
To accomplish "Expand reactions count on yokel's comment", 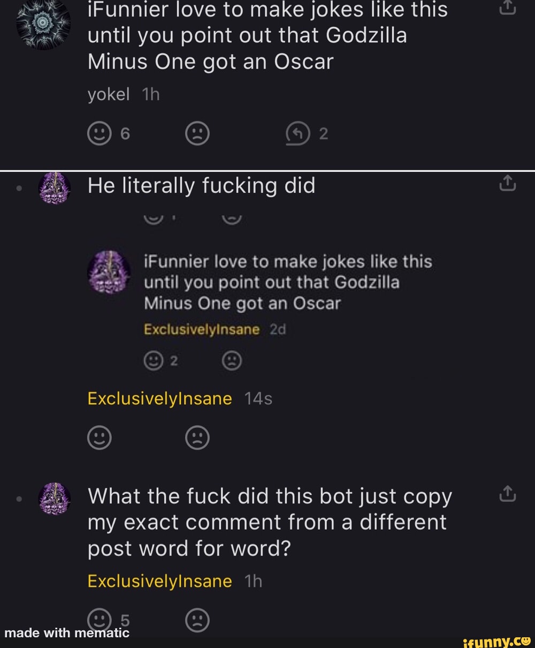I will pyautogui.click(x=125, y=133).
